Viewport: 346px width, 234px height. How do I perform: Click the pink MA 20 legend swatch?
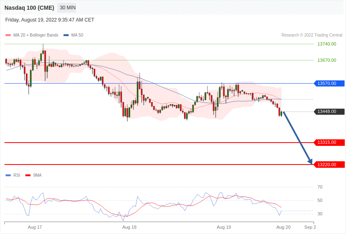click(8, 35)
